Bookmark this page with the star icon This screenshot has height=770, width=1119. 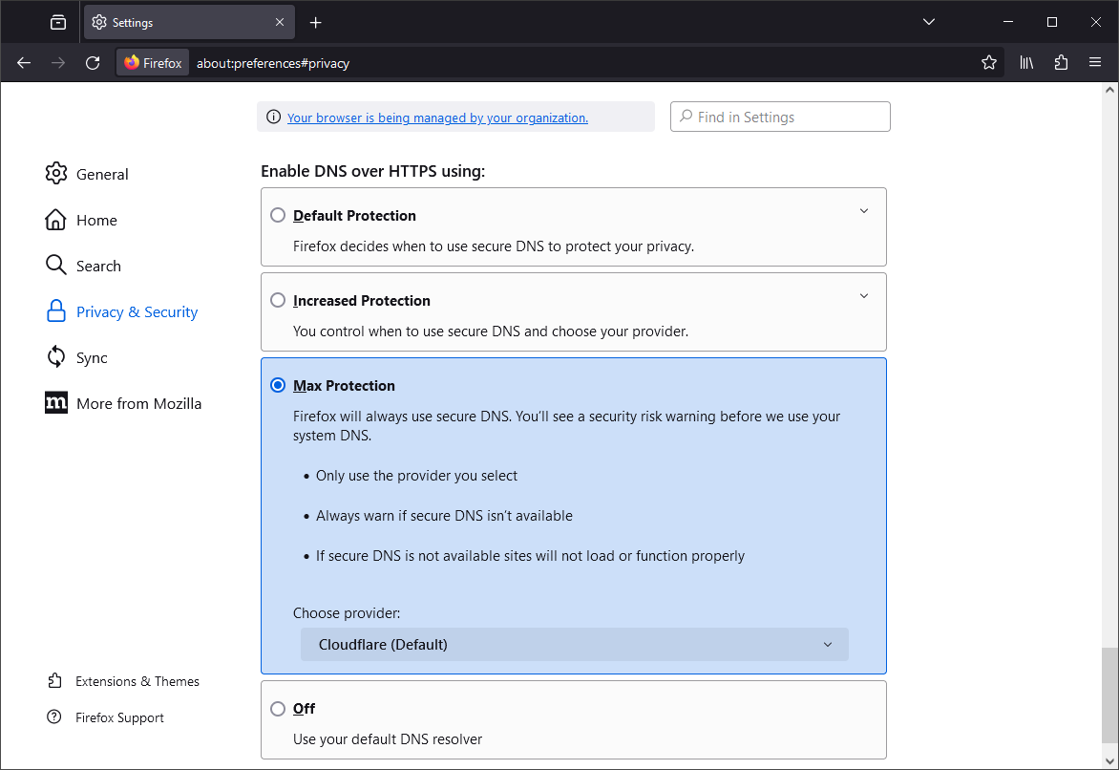coord(989,63)
